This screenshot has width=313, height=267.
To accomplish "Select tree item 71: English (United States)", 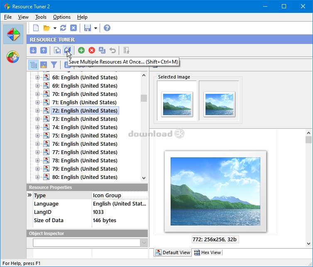I will (x=84, y=103).
